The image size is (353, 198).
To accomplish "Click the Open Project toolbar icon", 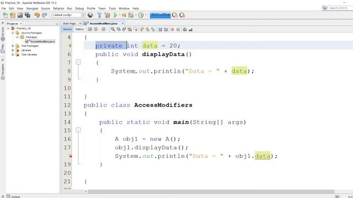I will click(x=20, y=15).
